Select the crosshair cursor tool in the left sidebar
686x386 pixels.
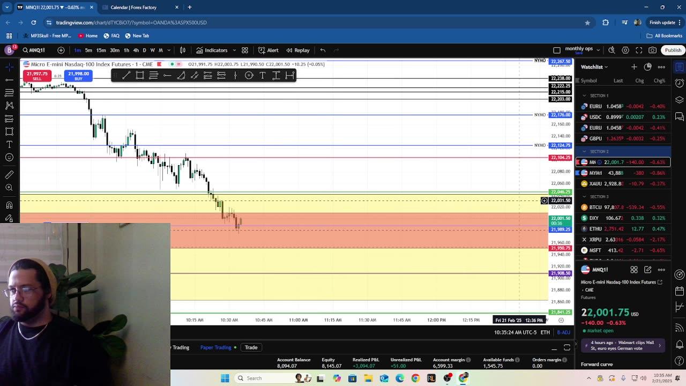(x=9, y=67)
